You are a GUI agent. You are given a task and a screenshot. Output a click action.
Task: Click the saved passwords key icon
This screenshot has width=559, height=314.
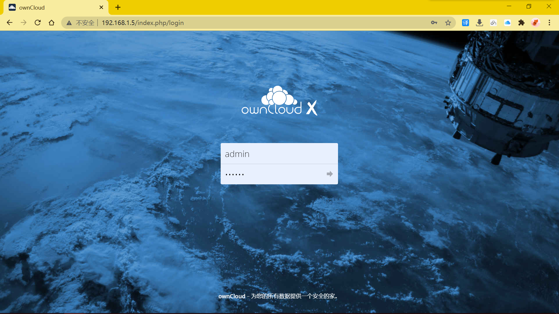click(x=434, y=23)
